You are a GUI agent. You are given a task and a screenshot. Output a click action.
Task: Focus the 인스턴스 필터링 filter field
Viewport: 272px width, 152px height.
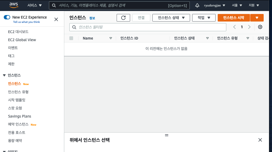click(148, 27)
